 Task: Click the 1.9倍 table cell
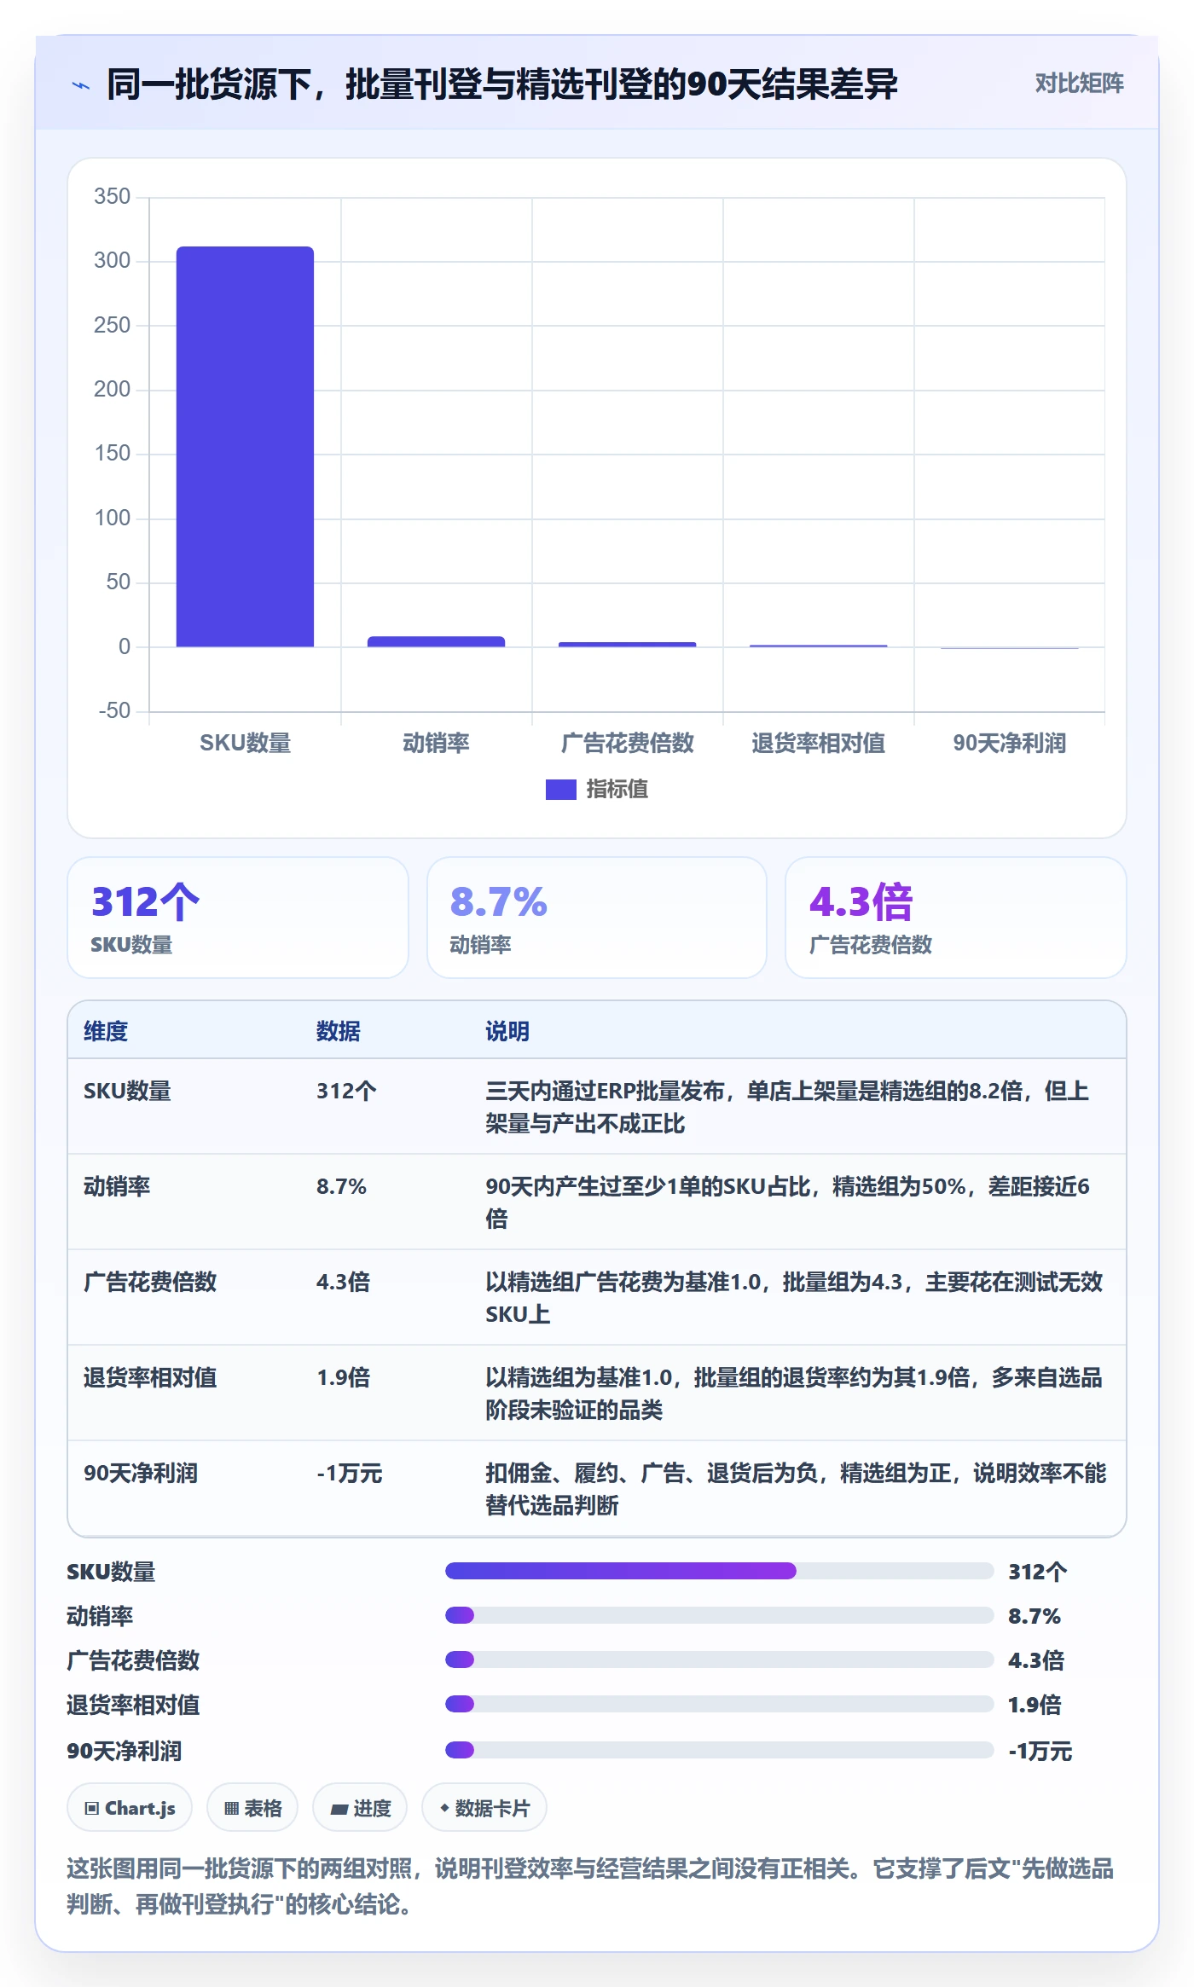pos(343,1377)
